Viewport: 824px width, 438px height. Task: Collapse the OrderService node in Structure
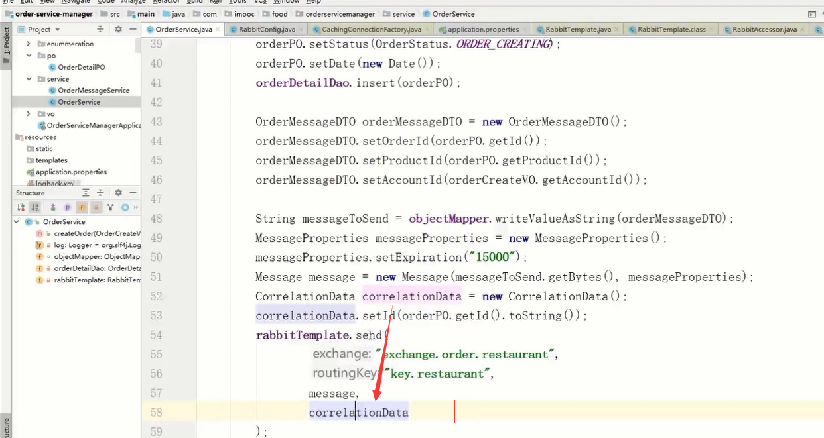[17, 221]
